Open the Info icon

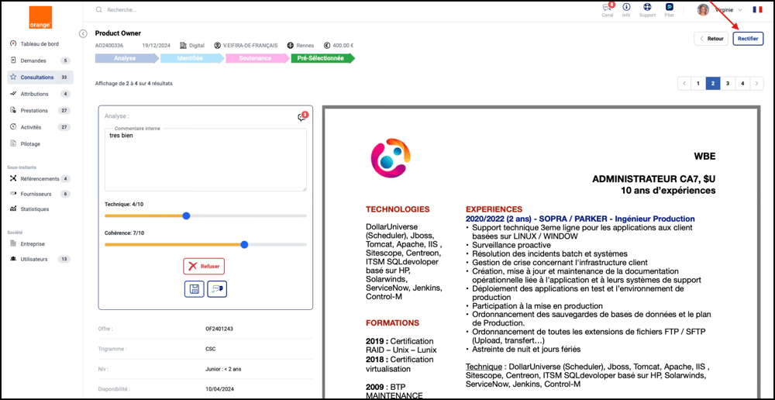(626, 8)
